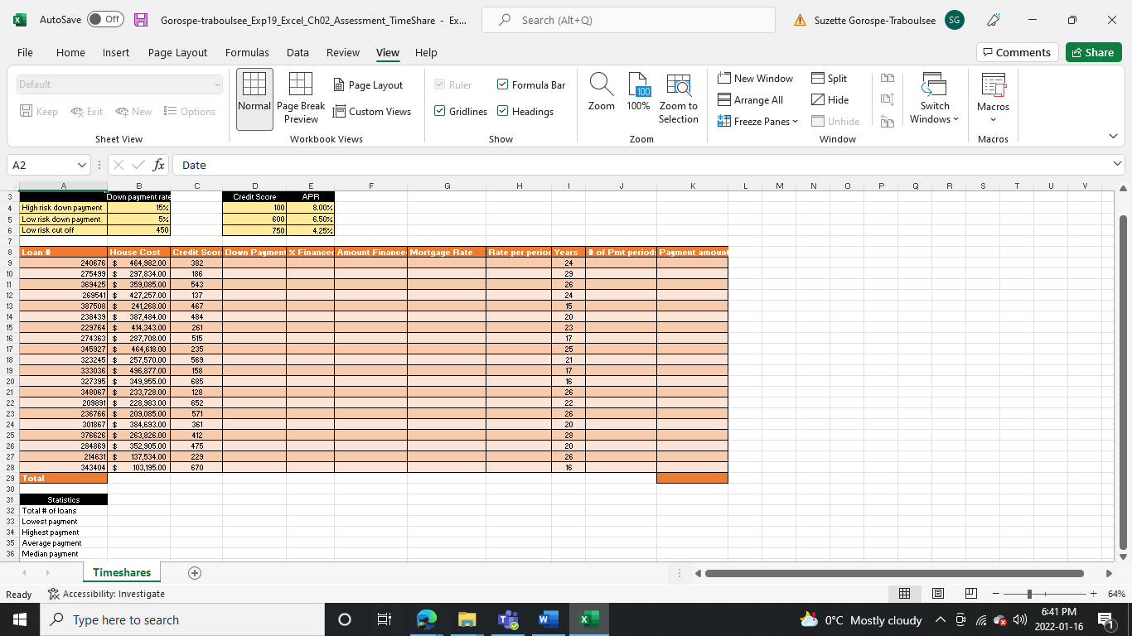Screen dimensions: 1132x636
Task: Open Word from the taskbar
Action: 548,619
